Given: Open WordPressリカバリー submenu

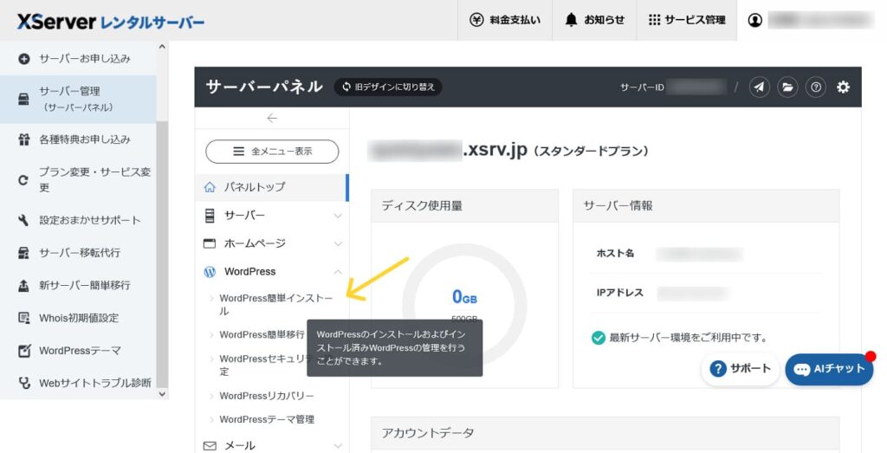Looking at the screenshot, I should (267, 396).
